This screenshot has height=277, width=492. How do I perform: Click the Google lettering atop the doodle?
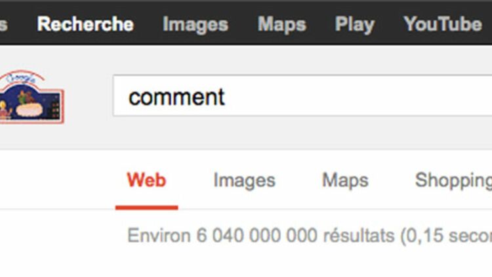pyautogui.click(x=21, y=78)
